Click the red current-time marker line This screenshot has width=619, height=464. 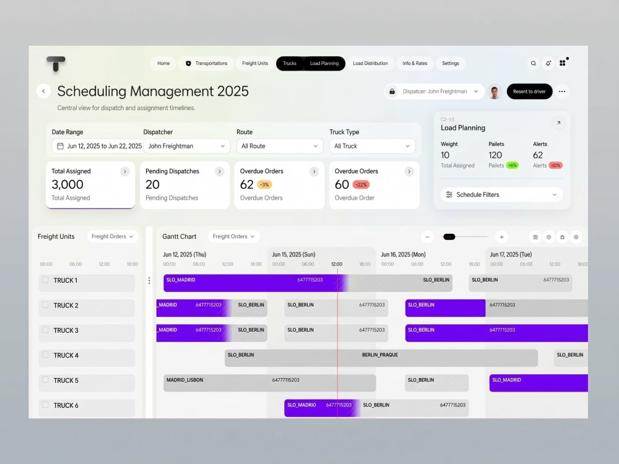pyautogui.click(x=337, y=343)
